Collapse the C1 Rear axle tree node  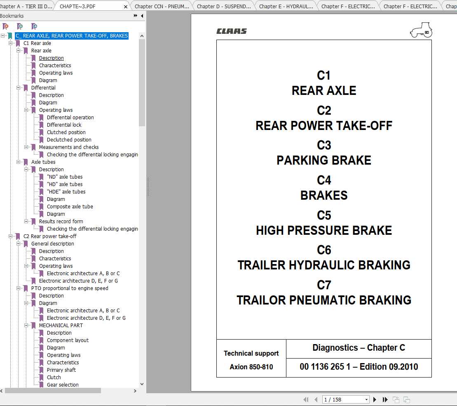pyautogui.click(x=11, y=43)
